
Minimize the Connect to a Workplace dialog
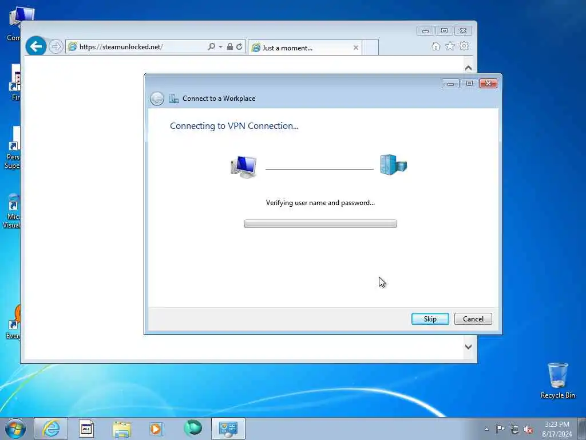click(450, 84)
